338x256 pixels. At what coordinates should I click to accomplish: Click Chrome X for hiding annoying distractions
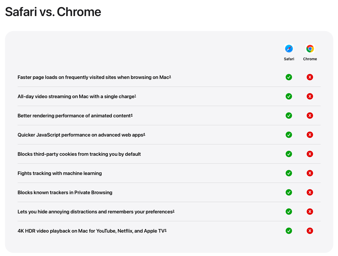click(x=310, y=212)
